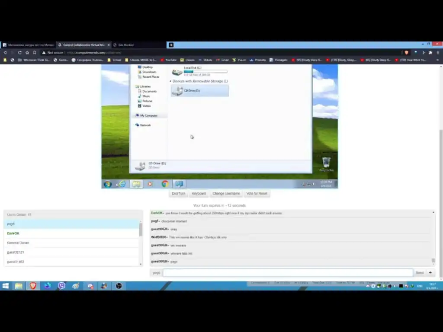
Task: Select user guest32121 in list
Action: click(71, 252)
